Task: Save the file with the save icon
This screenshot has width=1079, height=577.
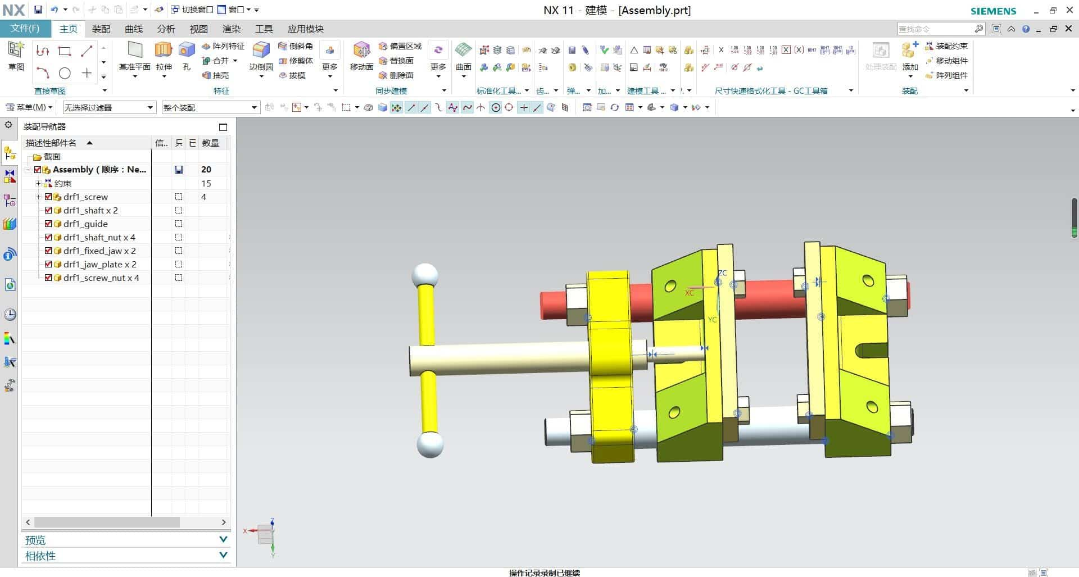Action: point(38,10)
